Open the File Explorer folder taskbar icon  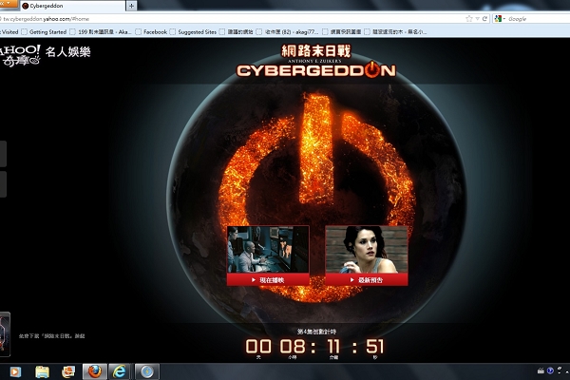pos(42,371)
